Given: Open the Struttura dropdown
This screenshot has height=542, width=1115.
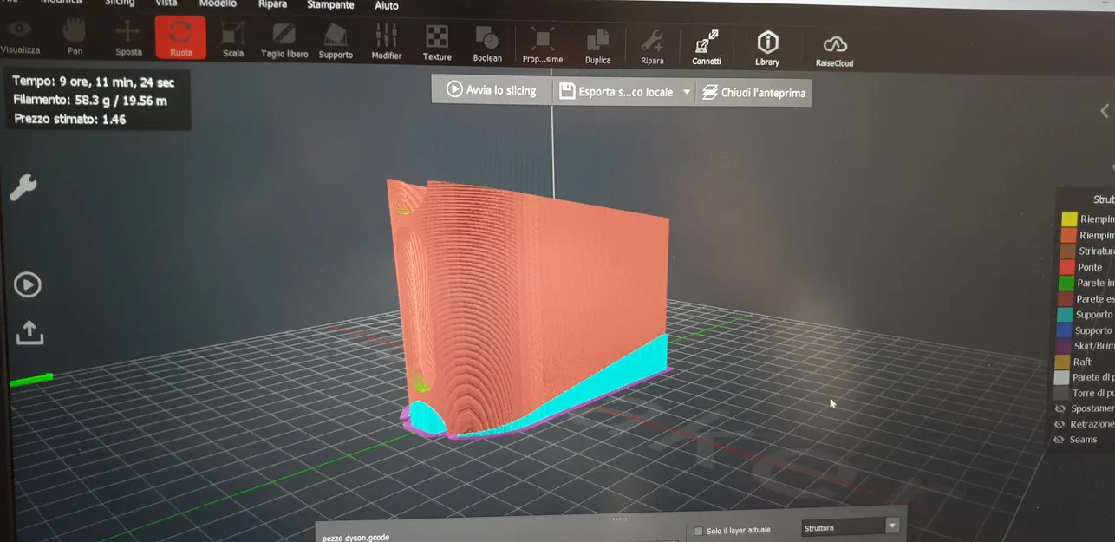Looking at the screenshot, I should click(850, 527).
